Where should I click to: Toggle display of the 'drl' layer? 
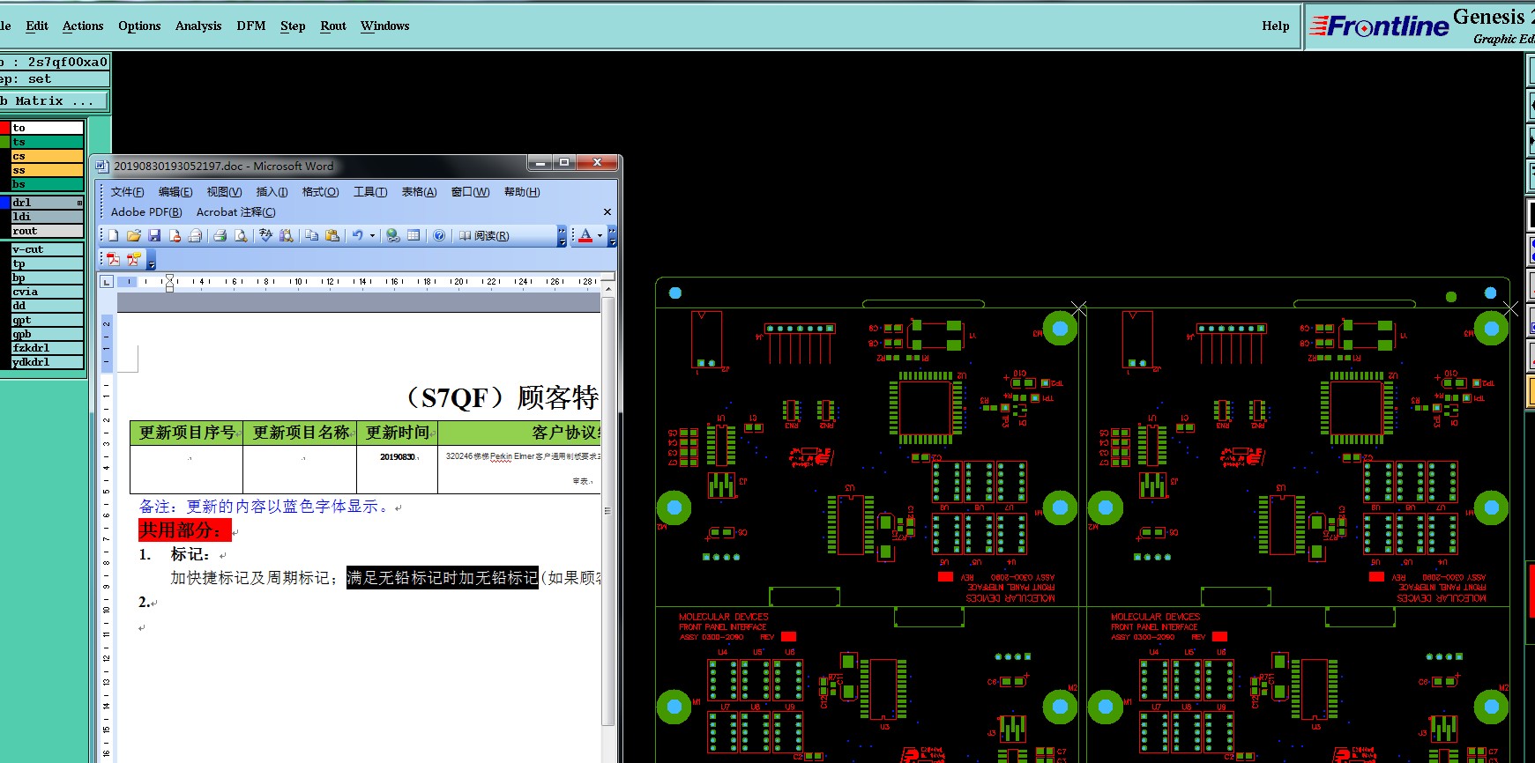point(48,203)
